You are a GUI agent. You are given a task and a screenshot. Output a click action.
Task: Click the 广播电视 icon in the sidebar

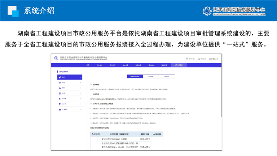click(59, 109)
